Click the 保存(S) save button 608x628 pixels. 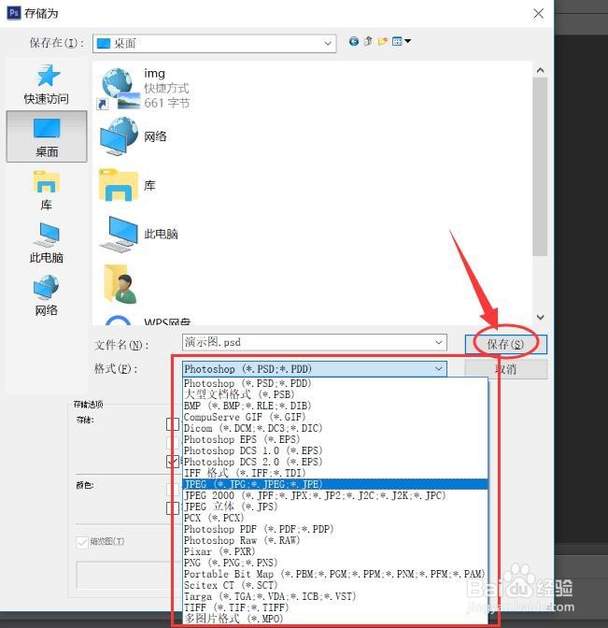coord(505,344)
